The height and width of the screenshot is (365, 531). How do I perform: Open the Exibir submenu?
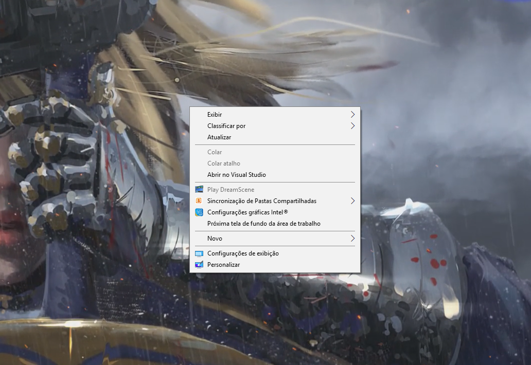[x=275, y=114]
